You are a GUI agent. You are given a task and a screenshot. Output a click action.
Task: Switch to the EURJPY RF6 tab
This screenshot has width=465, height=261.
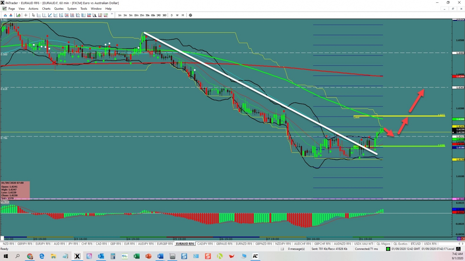[43, 244]
